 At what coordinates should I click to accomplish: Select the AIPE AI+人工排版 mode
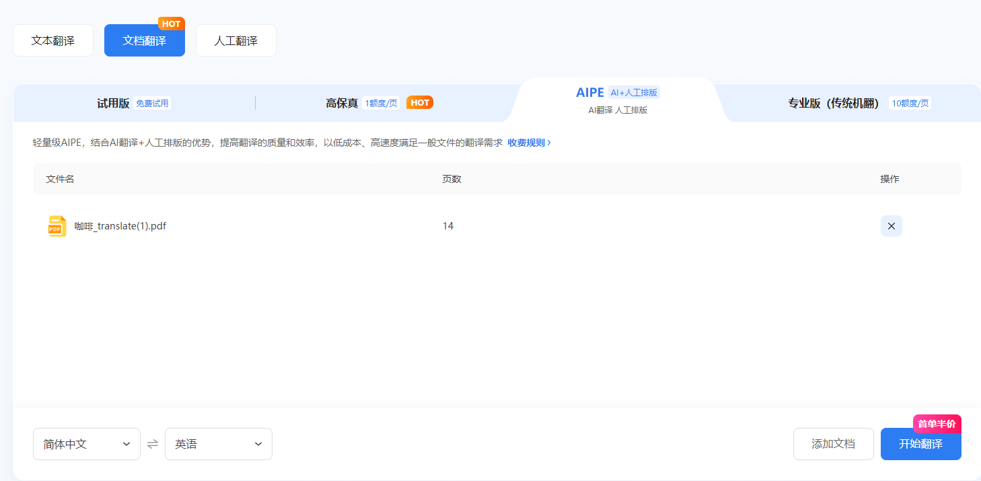pyautogui.click(x=618, y=100)
